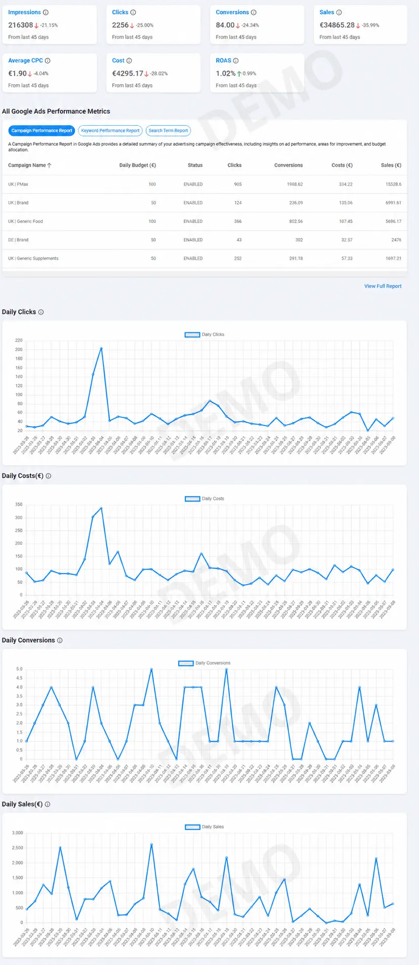This screenshot has height=965, width=419.
Task: Open the View Full Report link
Action: (x=383, y=286)
